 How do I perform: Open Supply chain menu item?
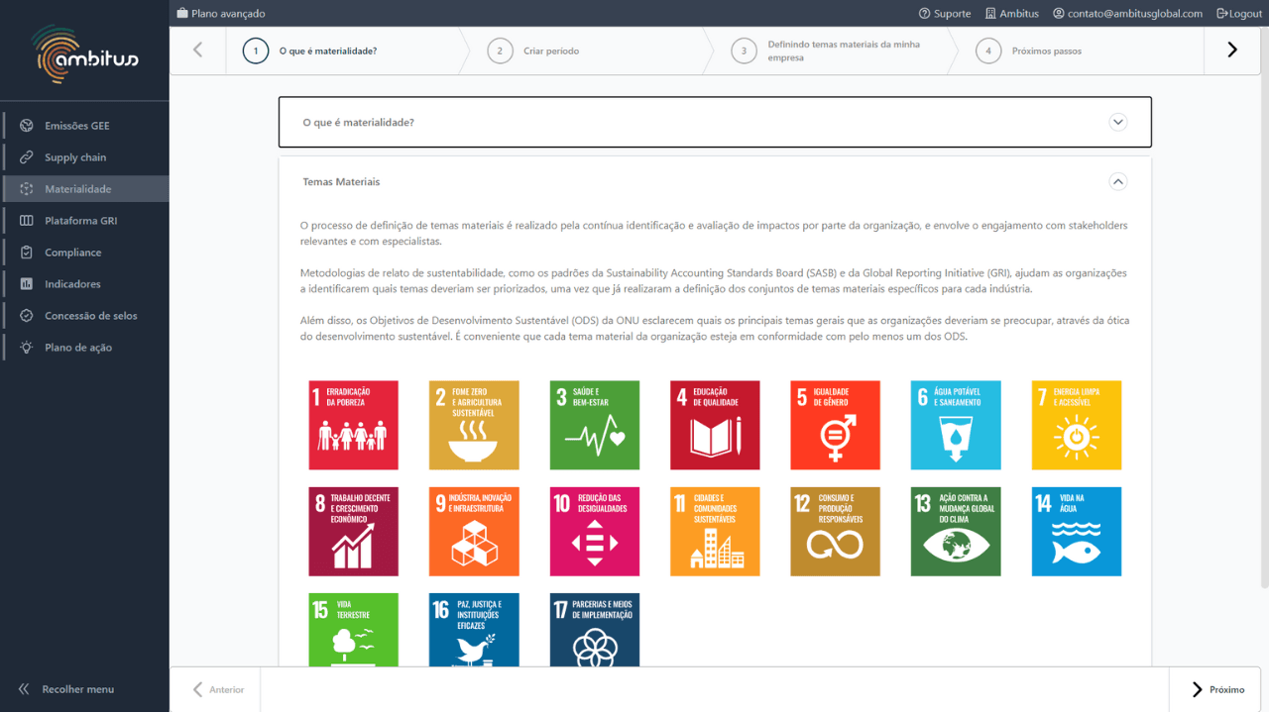point(85,157)
